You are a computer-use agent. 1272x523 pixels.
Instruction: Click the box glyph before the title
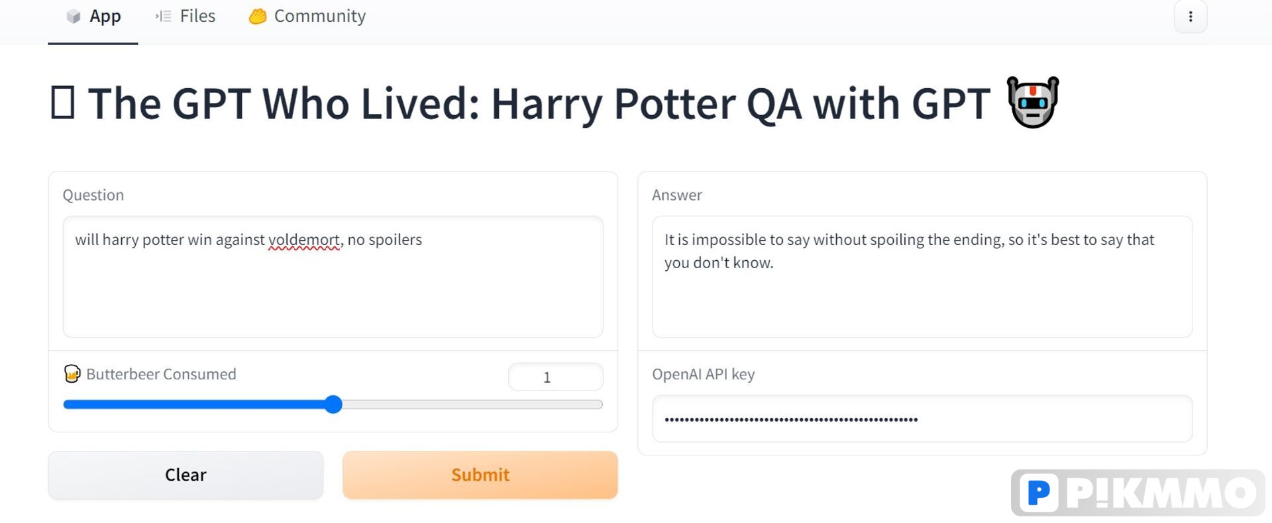click(x=63, y=103)
